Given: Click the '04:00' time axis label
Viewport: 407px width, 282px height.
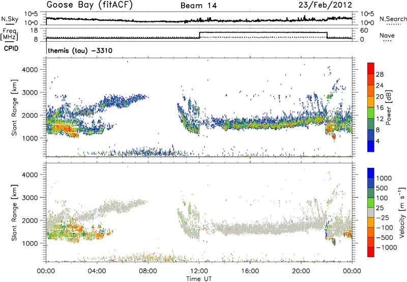Looking at the screenshot, I should click(x=97, y=271).
